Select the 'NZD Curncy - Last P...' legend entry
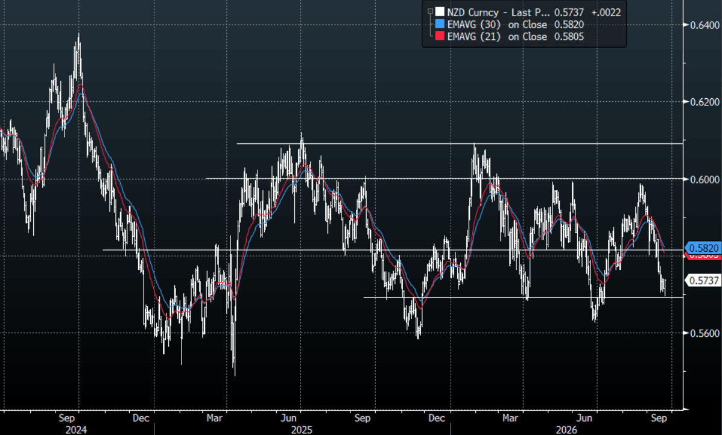722x435 pixels. (499, 13)
